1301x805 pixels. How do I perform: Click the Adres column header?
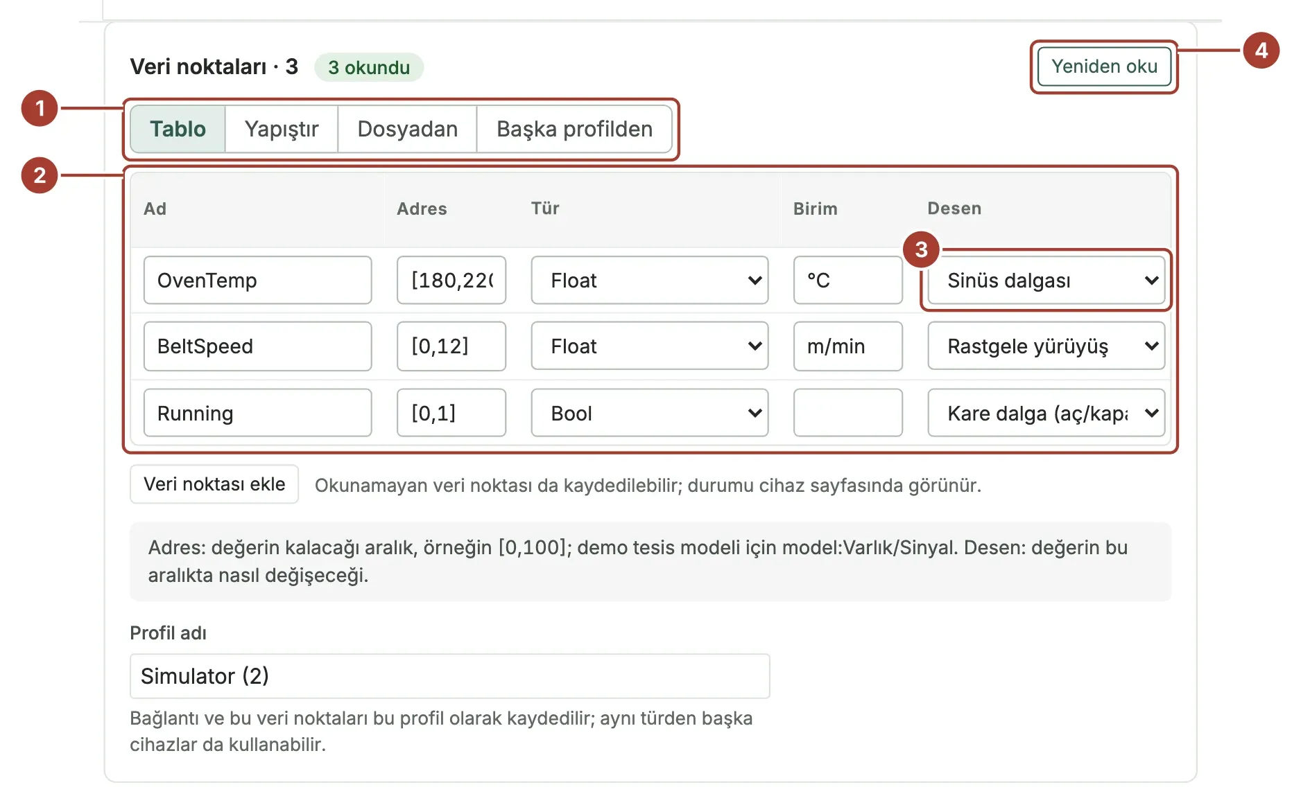pos(422,209)
